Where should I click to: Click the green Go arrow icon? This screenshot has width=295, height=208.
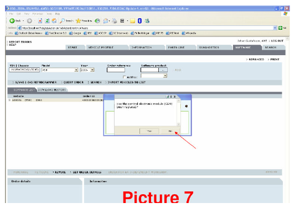[x=280, y=28]
